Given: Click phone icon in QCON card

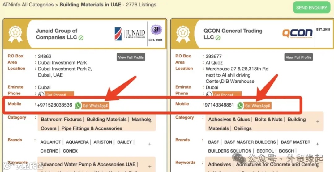Looking at the screenshot, I should tap(209, 94).
